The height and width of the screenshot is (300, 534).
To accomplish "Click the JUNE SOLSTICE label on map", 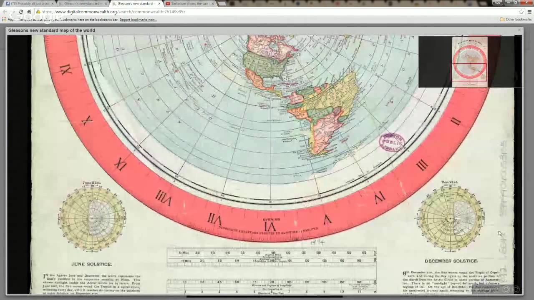I will coord(91,264).
